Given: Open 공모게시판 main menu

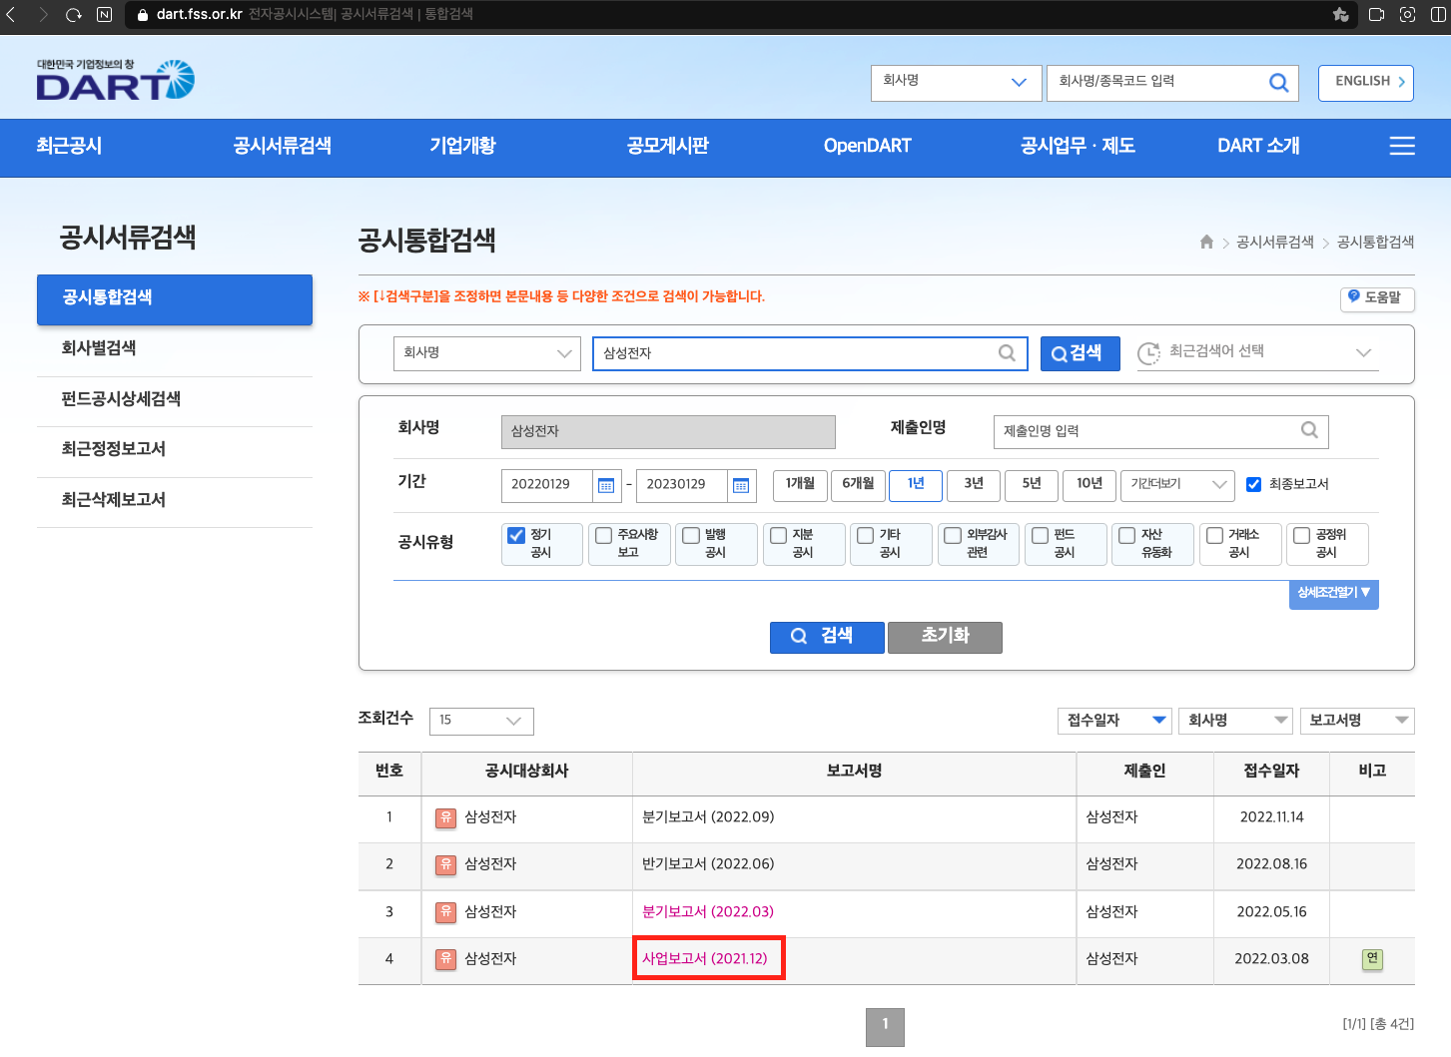Looking at the screenshot, I should click(x=667, y=146).
